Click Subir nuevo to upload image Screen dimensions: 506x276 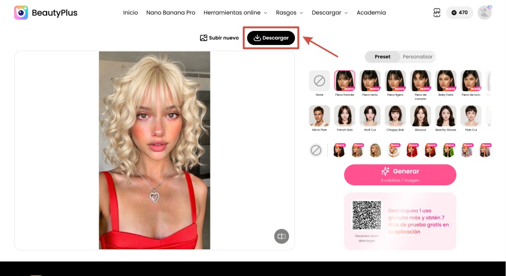(220, 38)
